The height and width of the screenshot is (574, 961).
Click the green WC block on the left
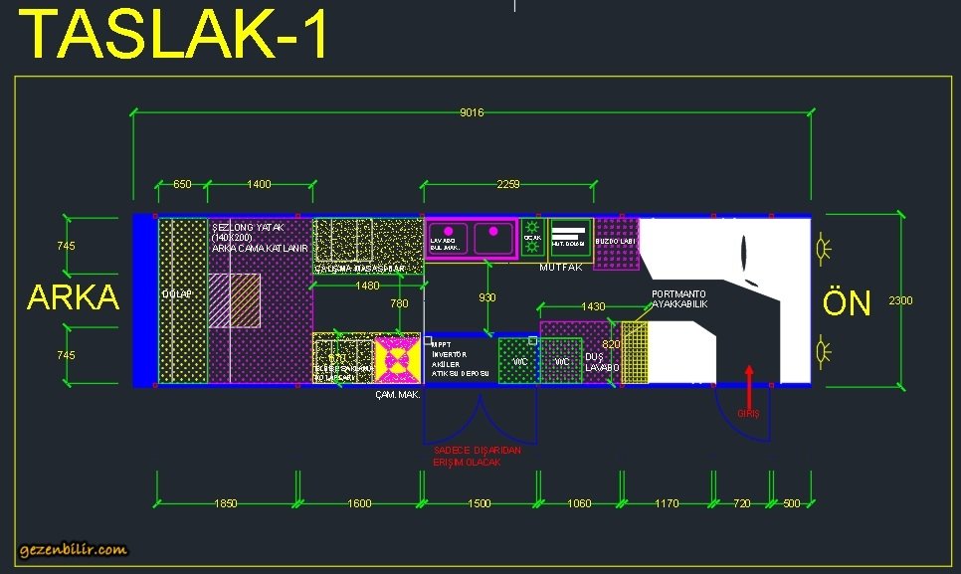(x=518, y=361)
